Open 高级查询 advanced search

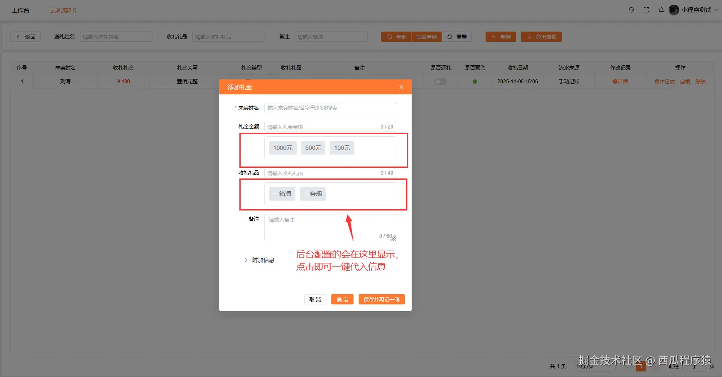pyautogui.click(x=427, y=37)
